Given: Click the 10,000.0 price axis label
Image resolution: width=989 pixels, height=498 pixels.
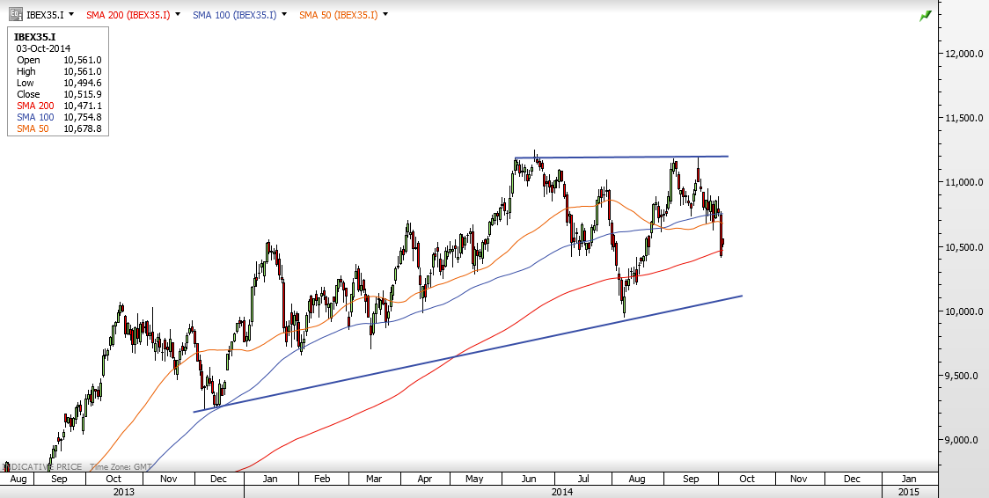Looking at the screenshot, I should [x=963, y=311].
